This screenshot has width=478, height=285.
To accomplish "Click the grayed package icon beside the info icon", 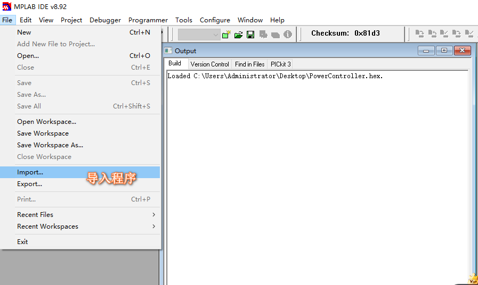I will [276, 35].
